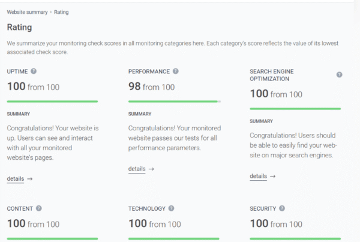Click 'Your website is up' summary text
This screenshot has height=242, width=360.
[53, 143]
